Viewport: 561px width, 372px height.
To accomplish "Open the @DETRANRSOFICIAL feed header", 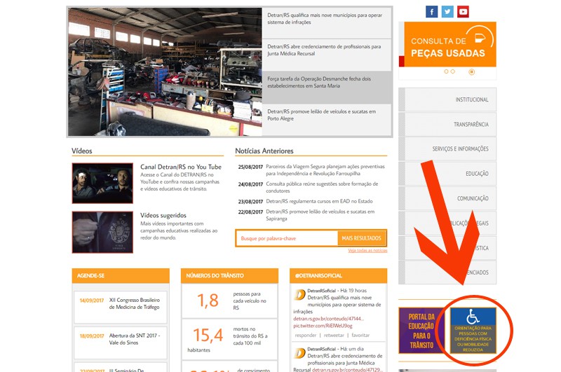I will pos(338,275).
